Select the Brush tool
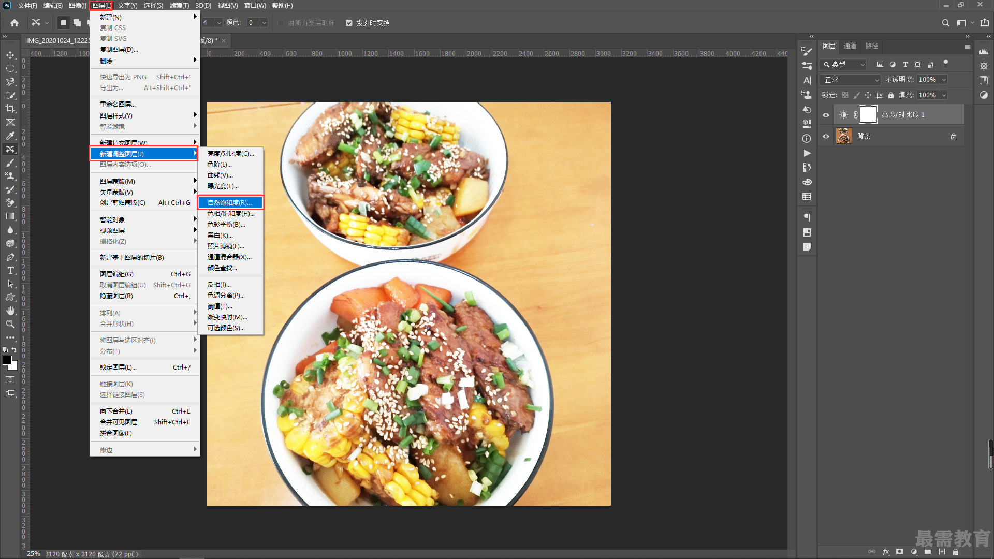The height and width of the screenshot is (559, 994). point(10,163)
